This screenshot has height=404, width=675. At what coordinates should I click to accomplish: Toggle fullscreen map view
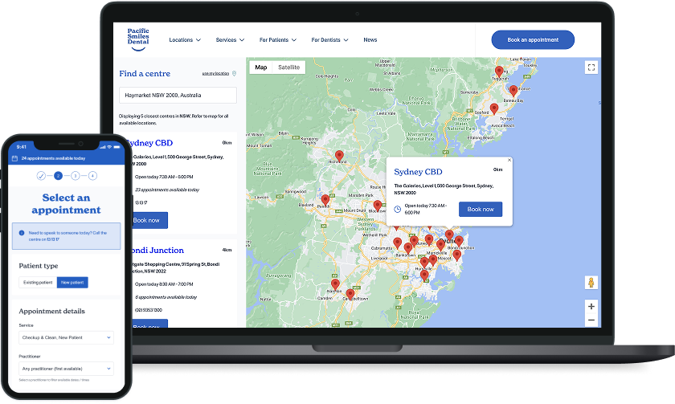(x=591, y=67)
